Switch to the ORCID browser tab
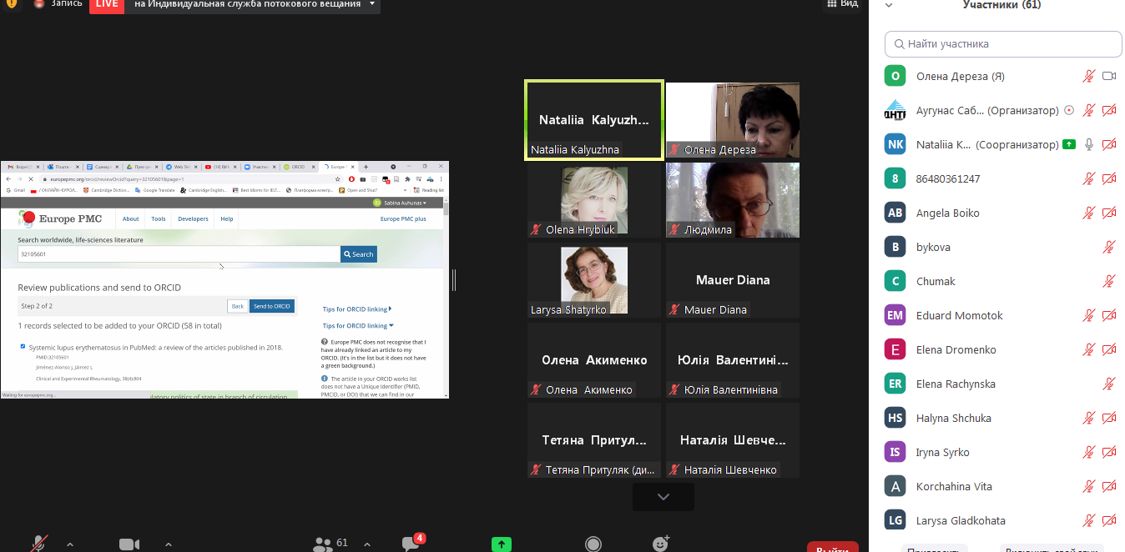1125x552 pixels. (x=300, y=166)
